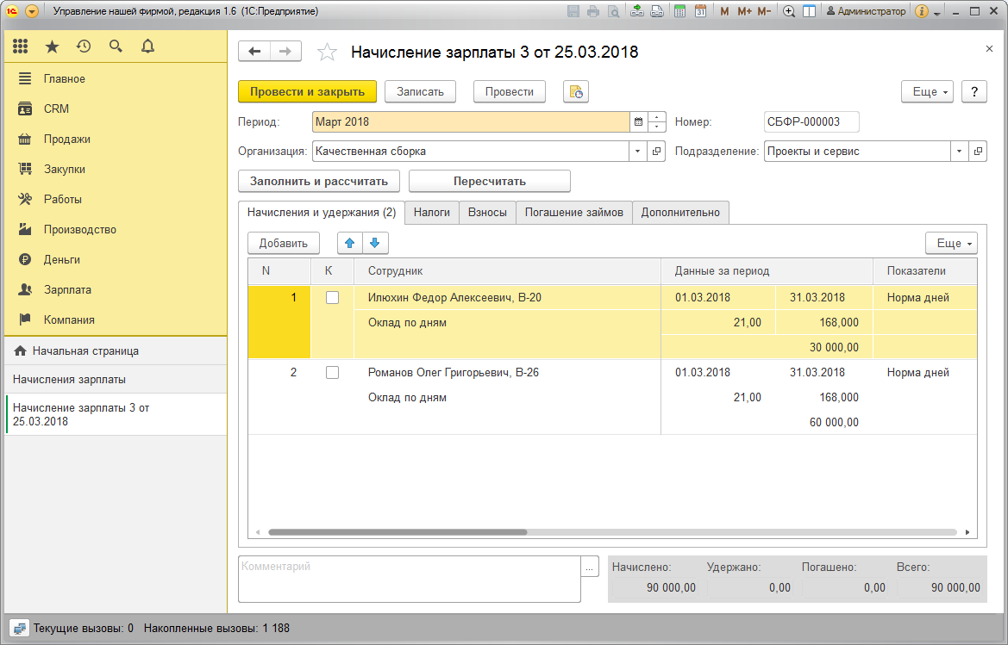Viewport: 1008px width, 645px height.
Task: Click the Номер field СБФР-000003
Action: [811, 122]
